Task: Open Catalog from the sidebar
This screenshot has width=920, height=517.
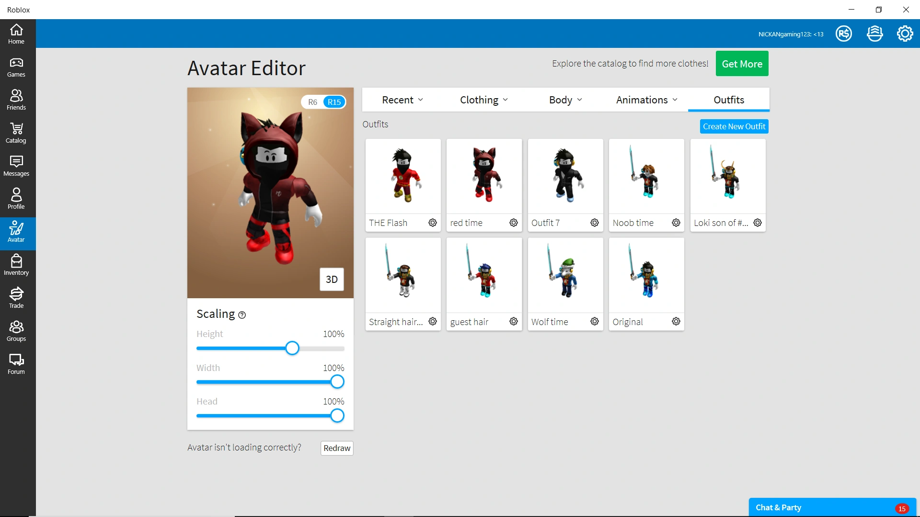Action: click(16, 133)
